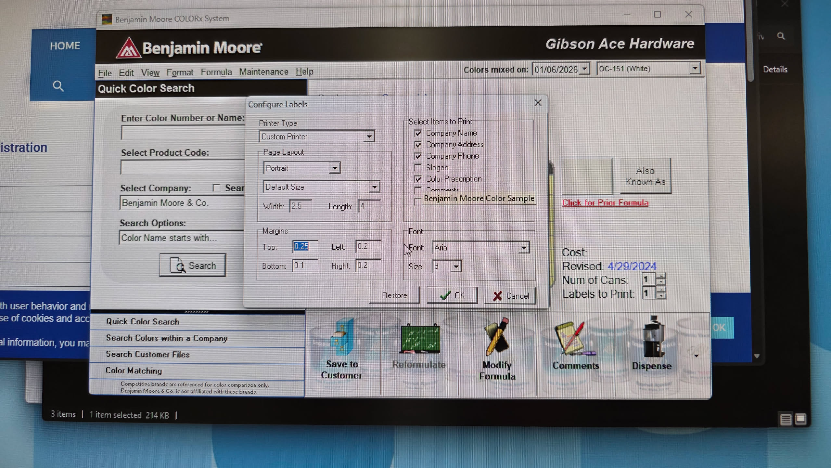Click the color sample swatch beside Also Known As

click(586, 176)
